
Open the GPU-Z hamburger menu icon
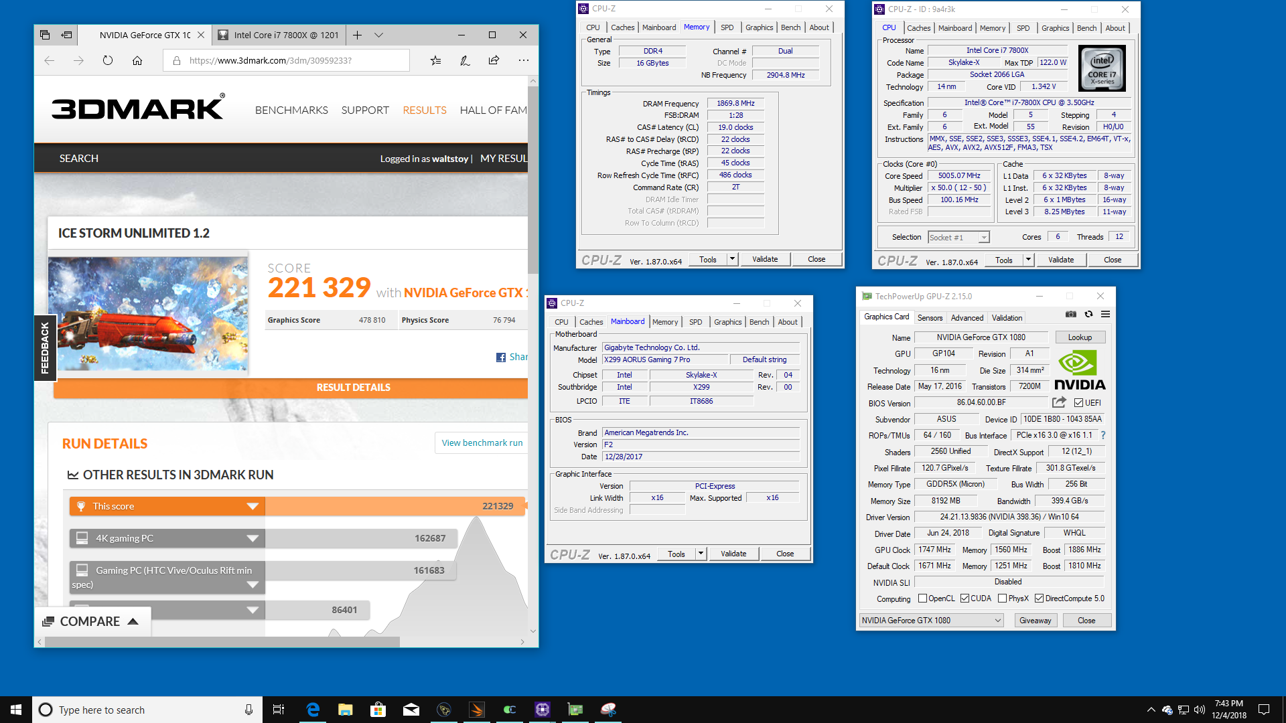click(1105, 314)
